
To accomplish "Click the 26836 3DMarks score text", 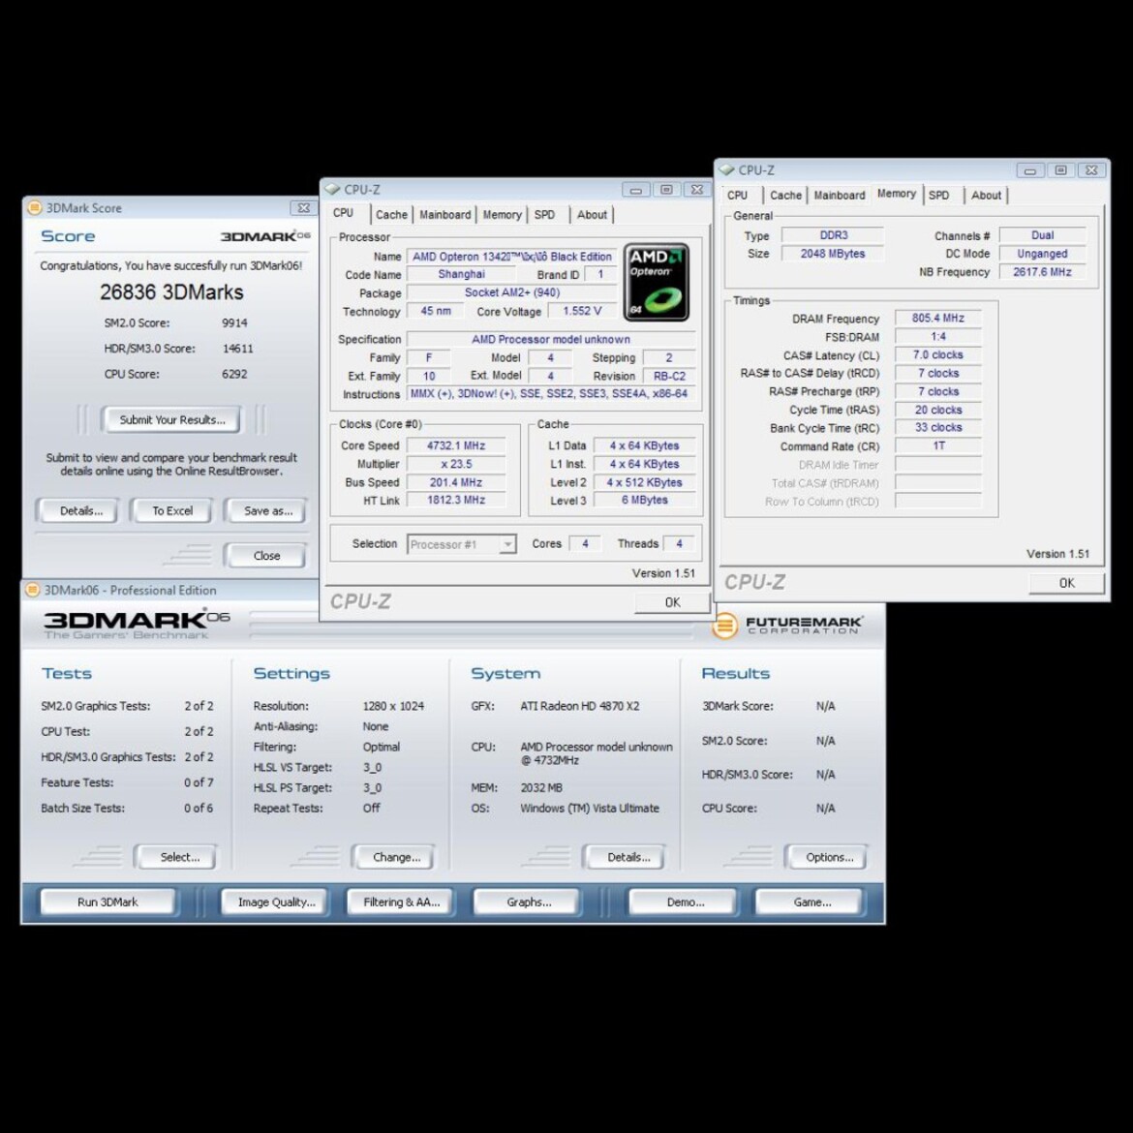I will pyautogui.click(x=171, y=291).
